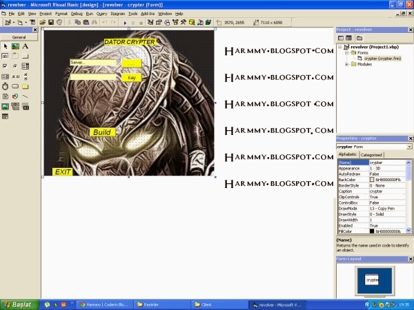The height and width of the screenshot is (310, 414).
Task: Select the Shape control tool
Action: pos(15,96)
